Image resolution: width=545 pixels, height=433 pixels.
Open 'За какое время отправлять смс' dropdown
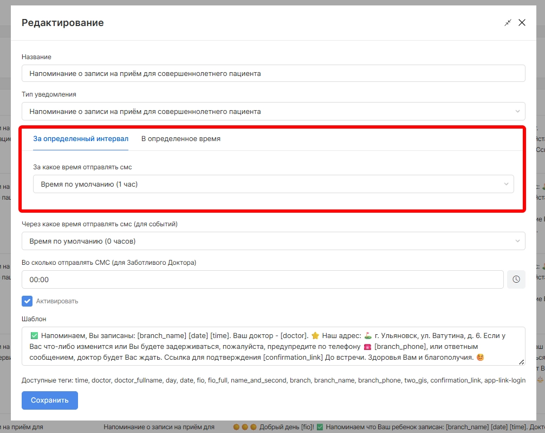pyautogui.click(x=273, y=184)
